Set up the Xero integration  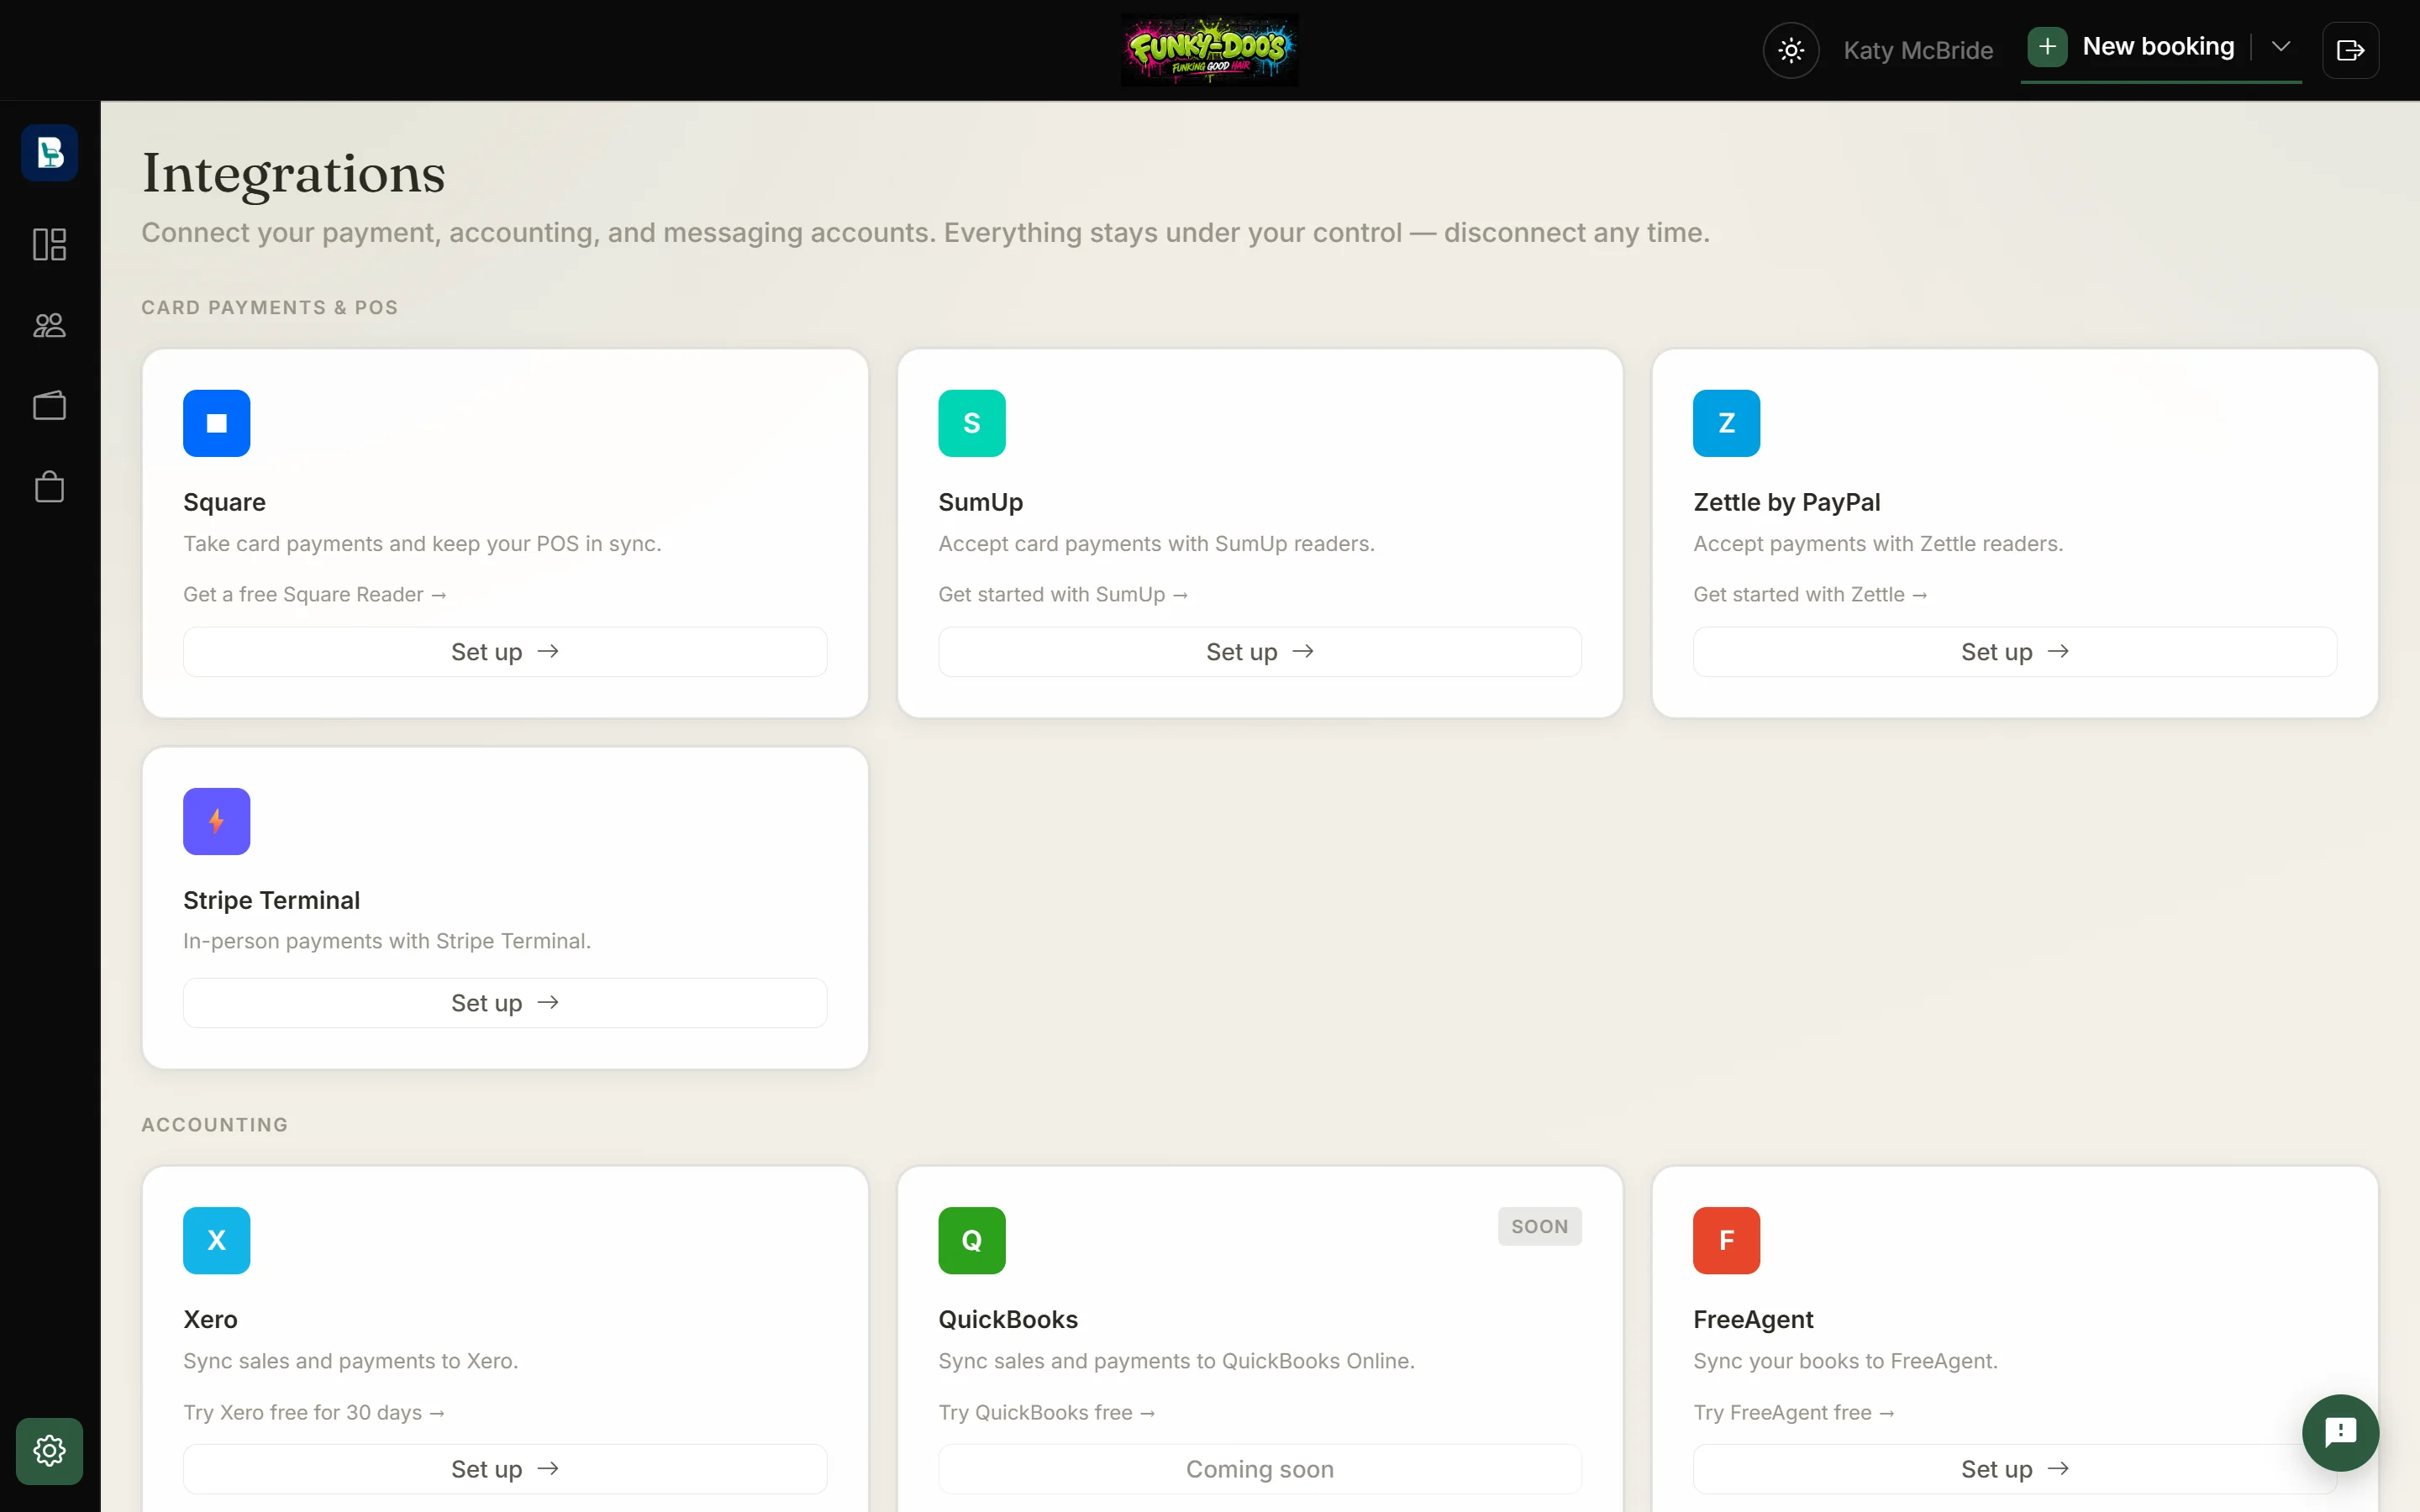[x=505, y=1469]
